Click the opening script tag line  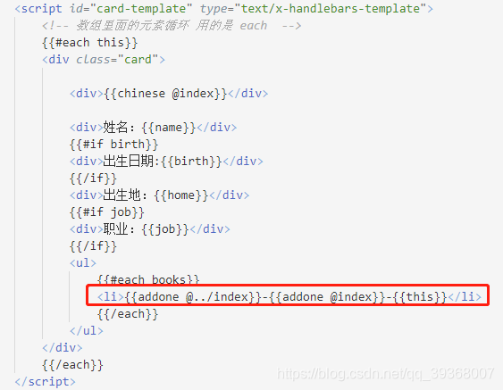(x=223, y=9)
